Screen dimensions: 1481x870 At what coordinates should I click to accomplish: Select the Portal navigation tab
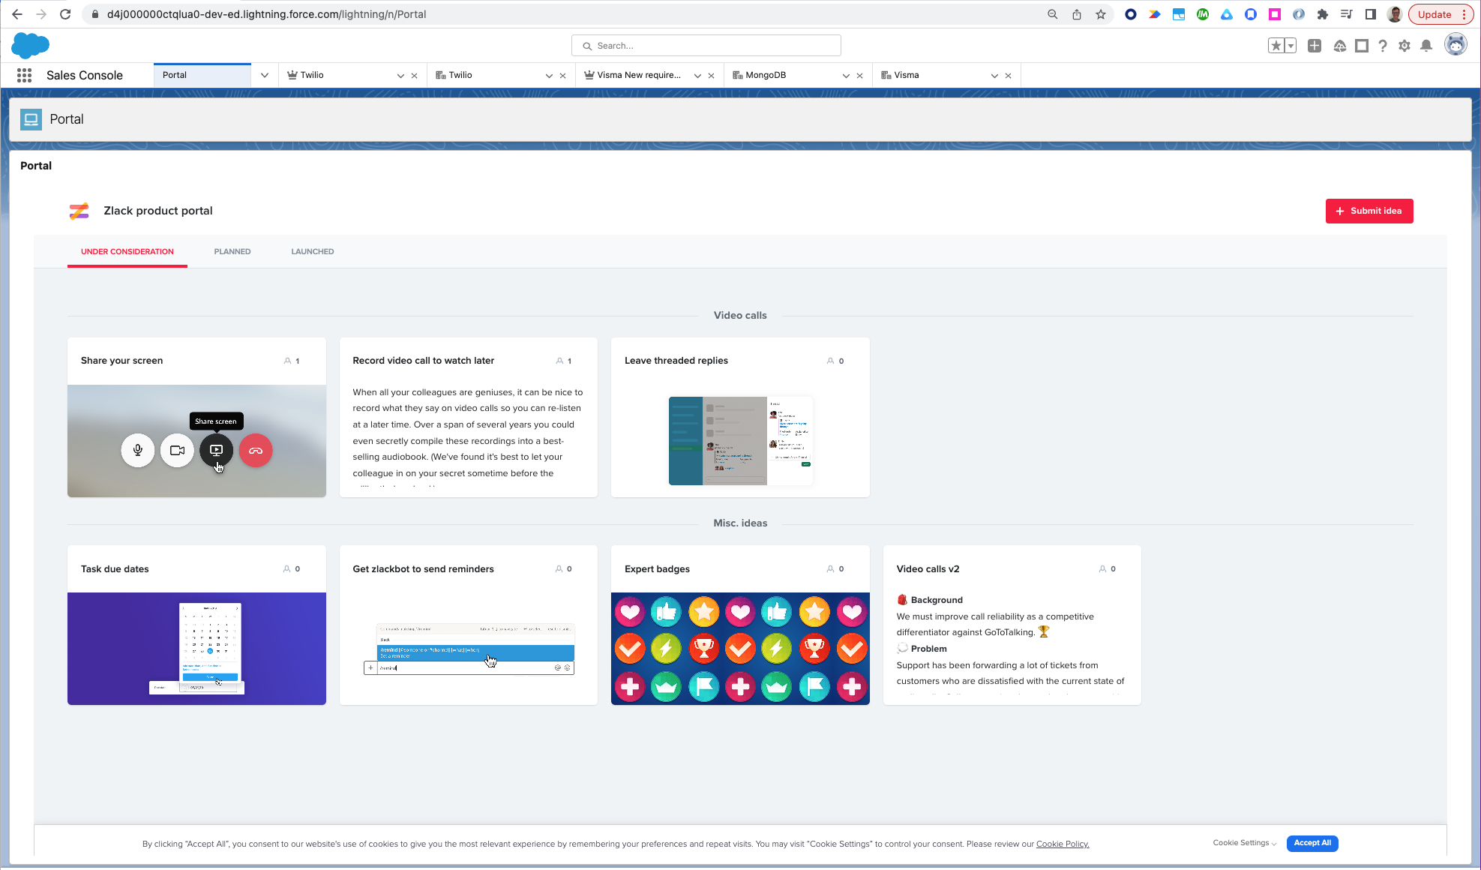202,75
